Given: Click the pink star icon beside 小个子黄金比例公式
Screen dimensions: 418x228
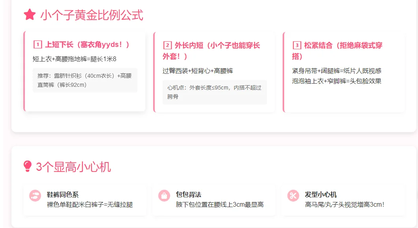Looking at the screenshot, I should pos(30,15).
